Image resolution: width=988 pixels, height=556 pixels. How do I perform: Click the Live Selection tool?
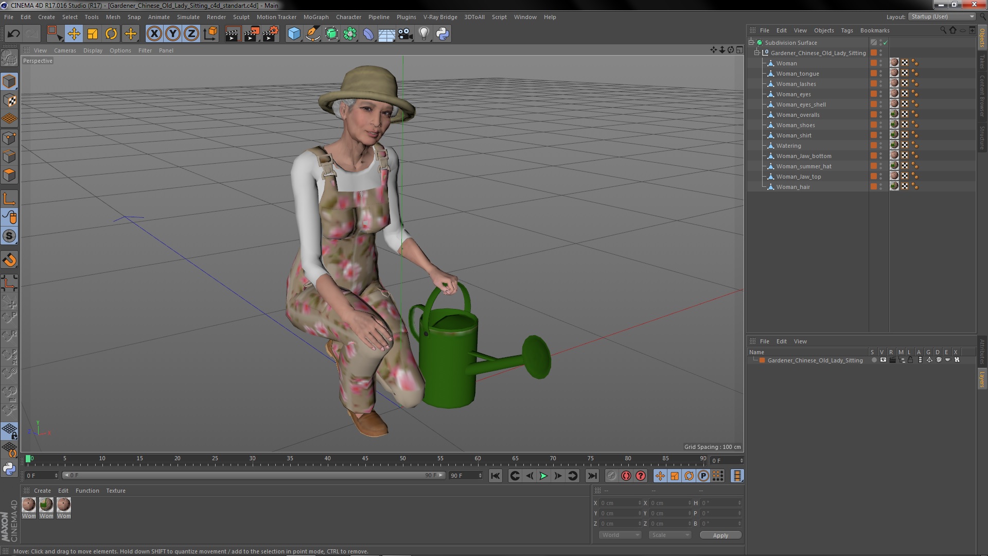tap(55, 34)
